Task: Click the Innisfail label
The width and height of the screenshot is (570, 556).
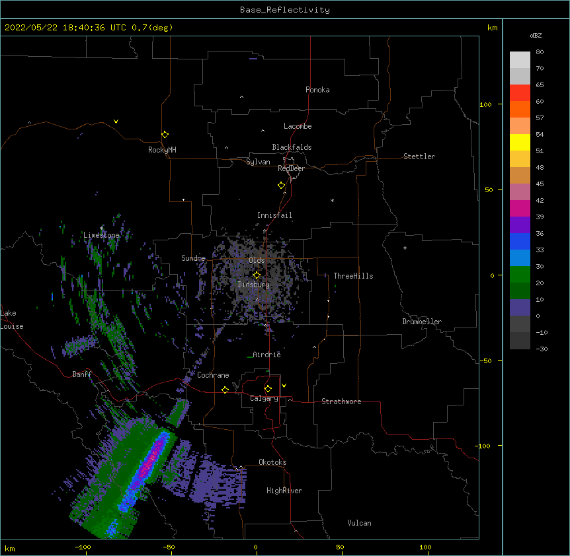Action: click(274, 215)
